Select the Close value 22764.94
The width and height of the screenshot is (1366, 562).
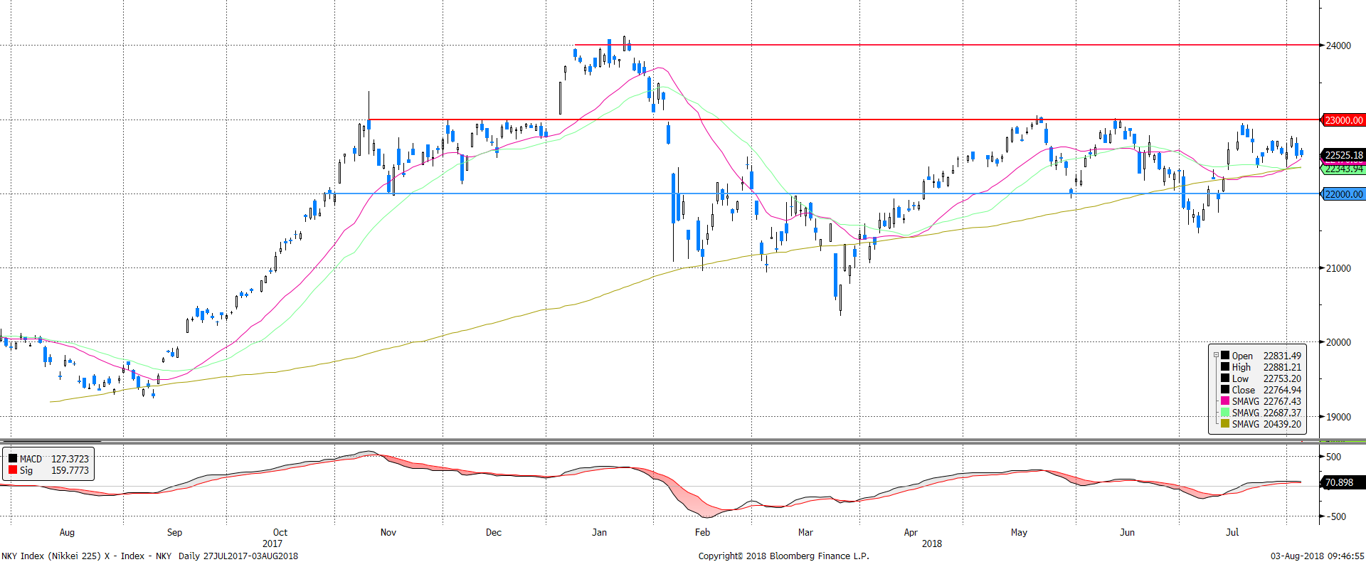click(1282, 390)
